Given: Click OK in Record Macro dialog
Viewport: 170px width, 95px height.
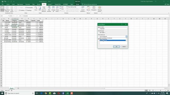Looking at the screenshot, I should pyautogui.click(x=116, y=47).
